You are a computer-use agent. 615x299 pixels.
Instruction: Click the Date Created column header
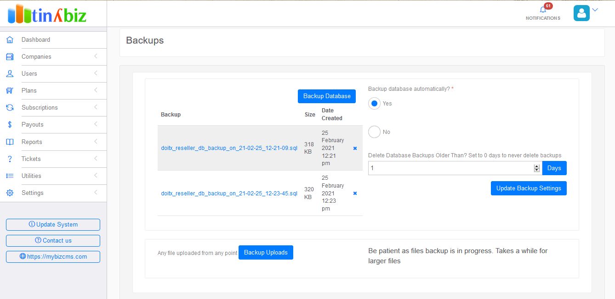pos(332,114)
